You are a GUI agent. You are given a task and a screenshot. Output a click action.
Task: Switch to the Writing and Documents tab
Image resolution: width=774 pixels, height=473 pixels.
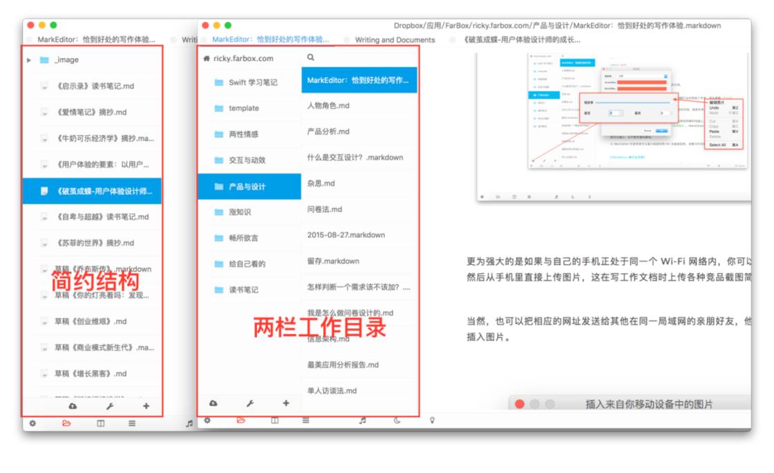pyautogui.click(x=395, y=39)
